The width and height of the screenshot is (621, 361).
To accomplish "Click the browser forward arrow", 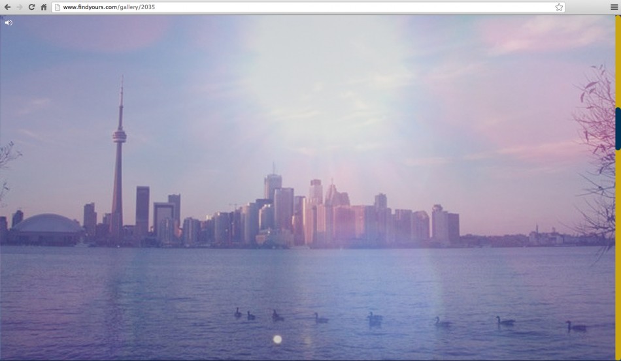I will coord(19,7).
